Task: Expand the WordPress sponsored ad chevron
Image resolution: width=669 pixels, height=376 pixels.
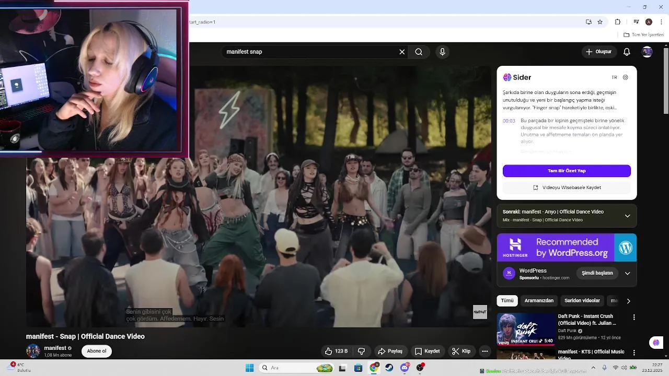Action: point(628,273)
